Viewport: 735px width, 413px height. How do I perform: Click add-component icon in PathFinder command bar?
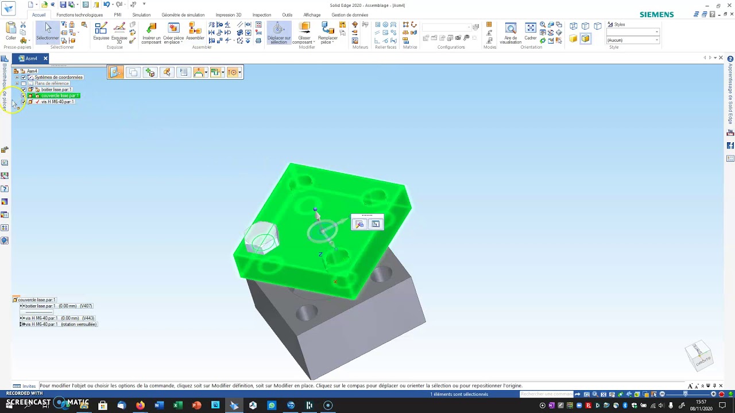click(x=150, y=72)
